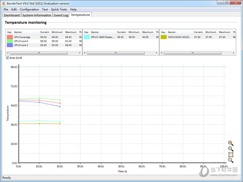Click the red CPU 0 average color key
The image size is (243, 182).
10,37
